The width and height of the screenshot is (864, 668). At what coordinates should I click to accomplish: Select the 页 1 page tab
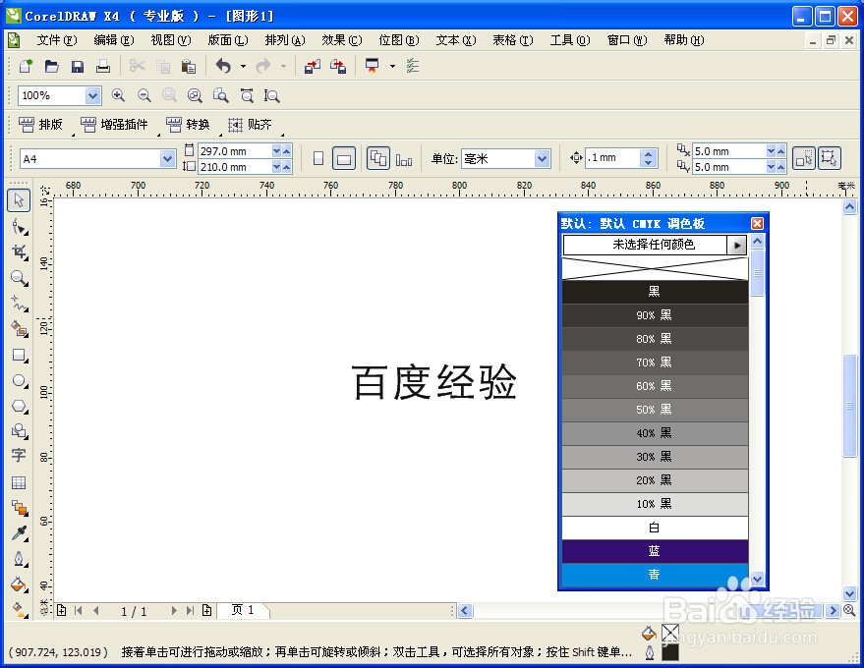click(x=243, y=610)
